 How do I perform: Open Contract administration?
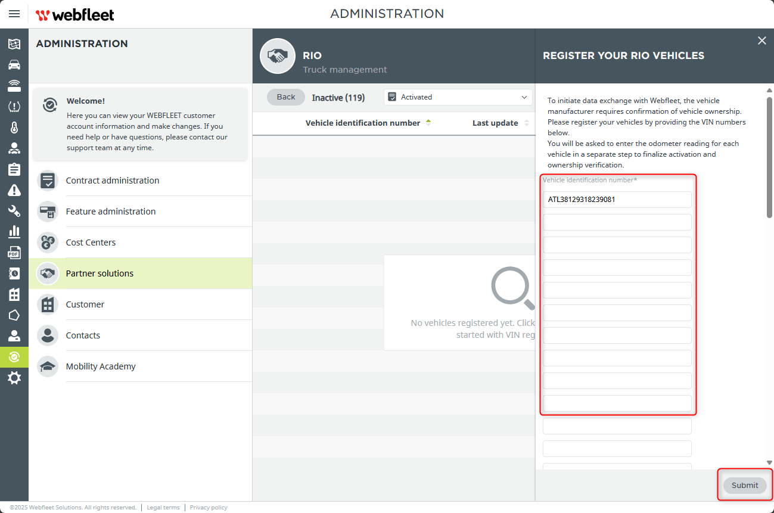pyautogui.click(x=141, y=181)
